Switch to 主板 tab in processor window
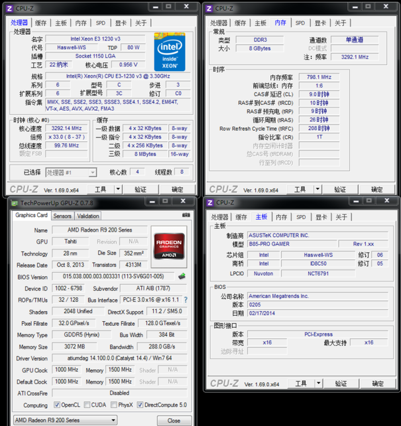 [61, 23]
